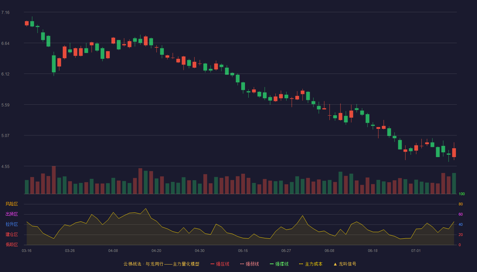This screenshot has height=272, width=477.
Task: Toggle the 强撑线 legend series
Action: coord(279,264)
